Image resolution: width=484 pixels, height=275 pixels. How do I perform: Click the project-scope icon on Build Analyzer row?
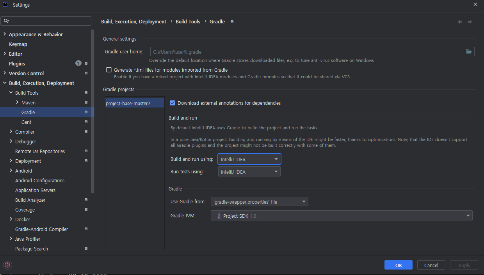86,200
